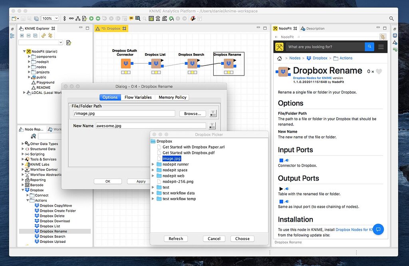Open the KNIME Explorer filter dropdown

coord(61,42)
